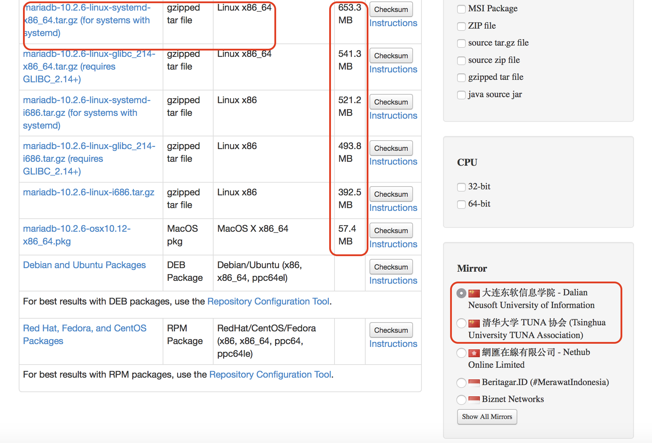Download mariadb-10.2.6-linux-systemd-x86_64.tar.gz
The height and width of the screenshot is (443, 652).
click(x=87, y=20)
